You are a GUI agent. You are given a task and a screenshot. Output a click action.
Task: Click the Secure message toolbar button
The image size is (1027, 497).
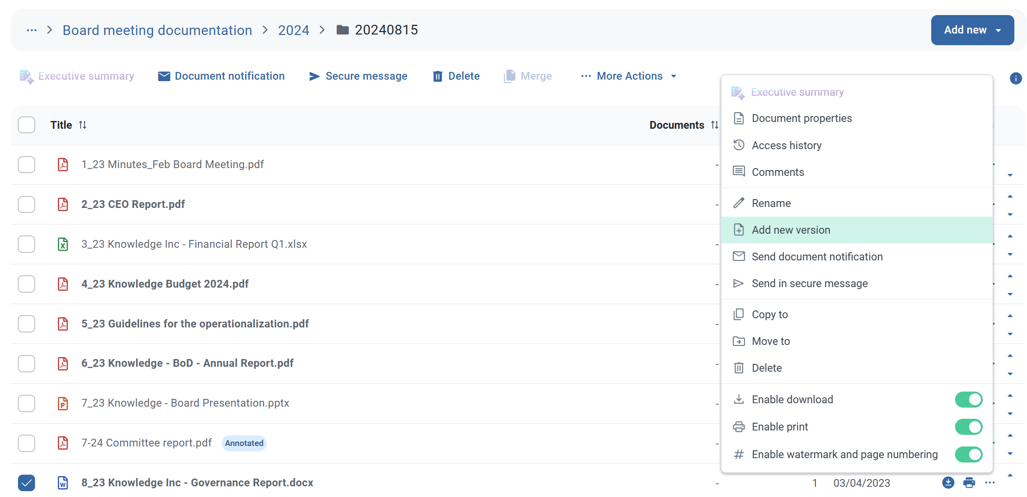coord(358,76)
